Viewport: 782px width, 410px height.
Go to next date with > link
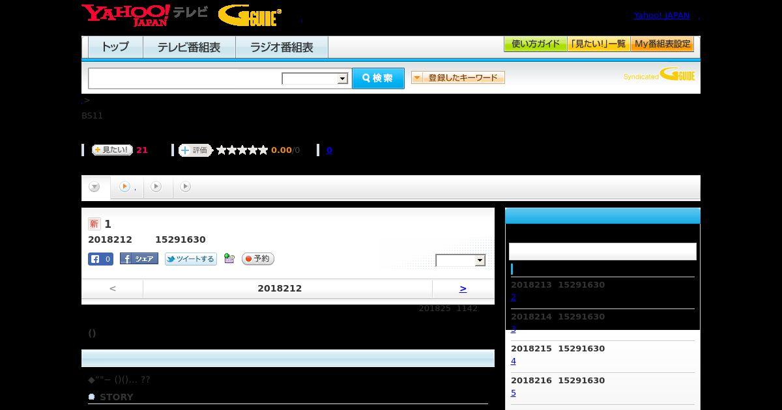[463, 288]
